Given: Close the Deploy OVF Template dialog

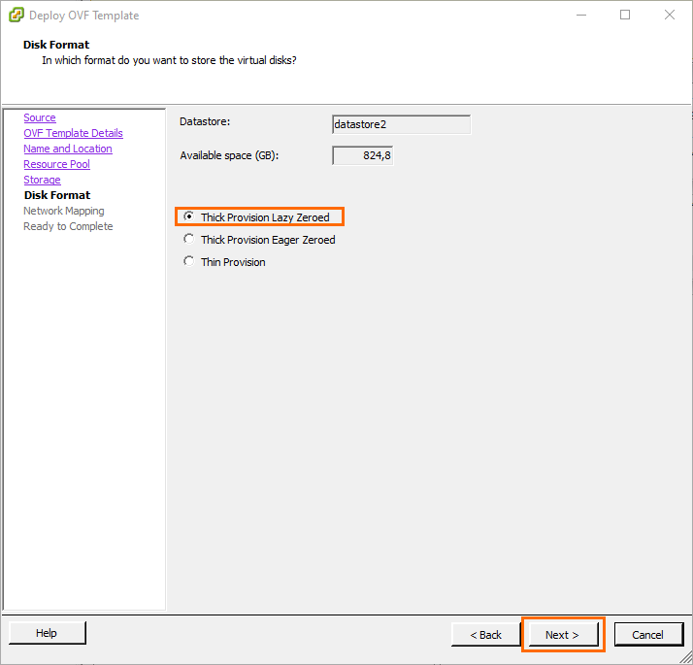Looking at the screenshot, I should click(670, 15).
